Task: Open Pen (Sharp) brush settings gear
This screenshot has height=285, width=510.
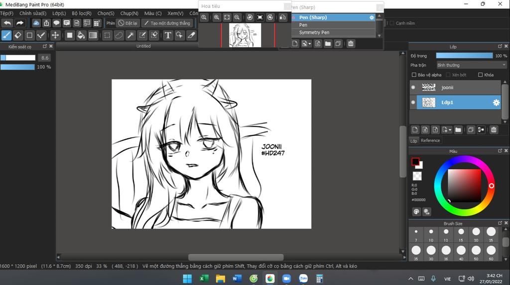Action: (372, 17)
